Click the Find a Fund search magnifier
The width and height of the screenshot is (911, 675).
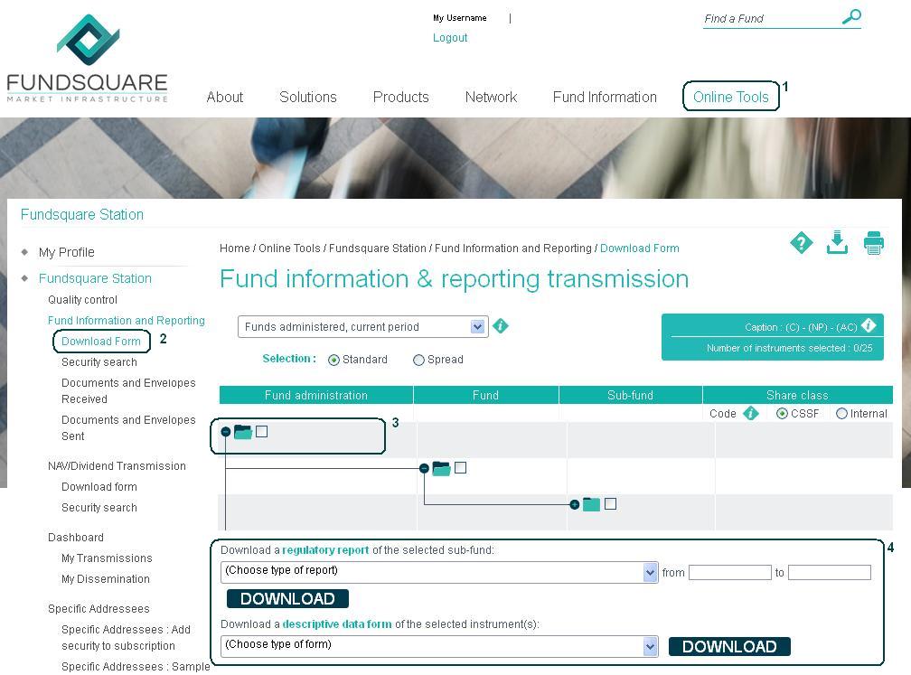[851, 17]
